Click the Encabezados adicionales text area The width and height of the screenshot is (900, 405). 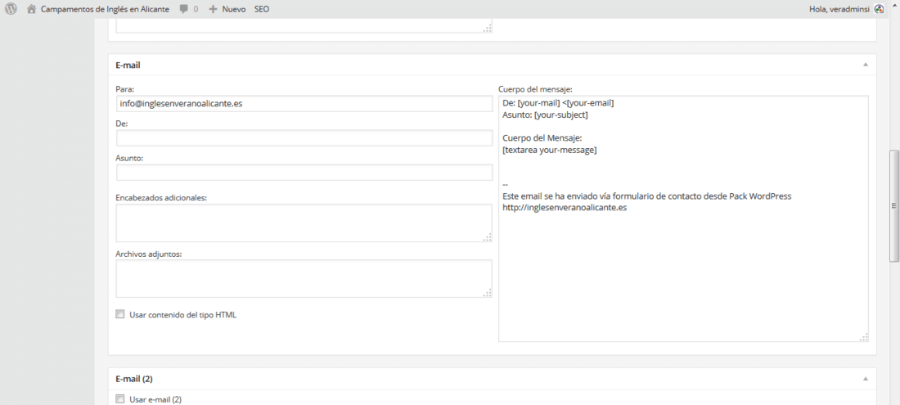click(x=304, y=223)
